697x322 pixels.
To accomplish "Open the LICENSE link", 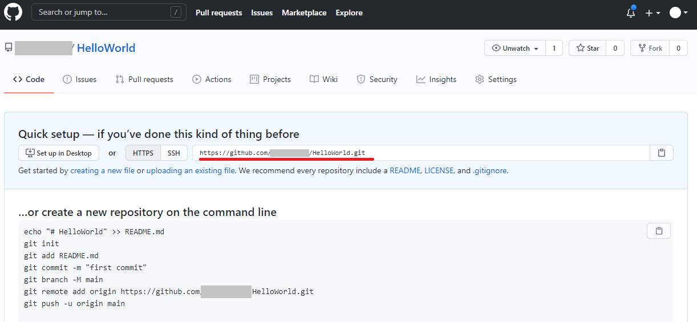I will [439, 170].
